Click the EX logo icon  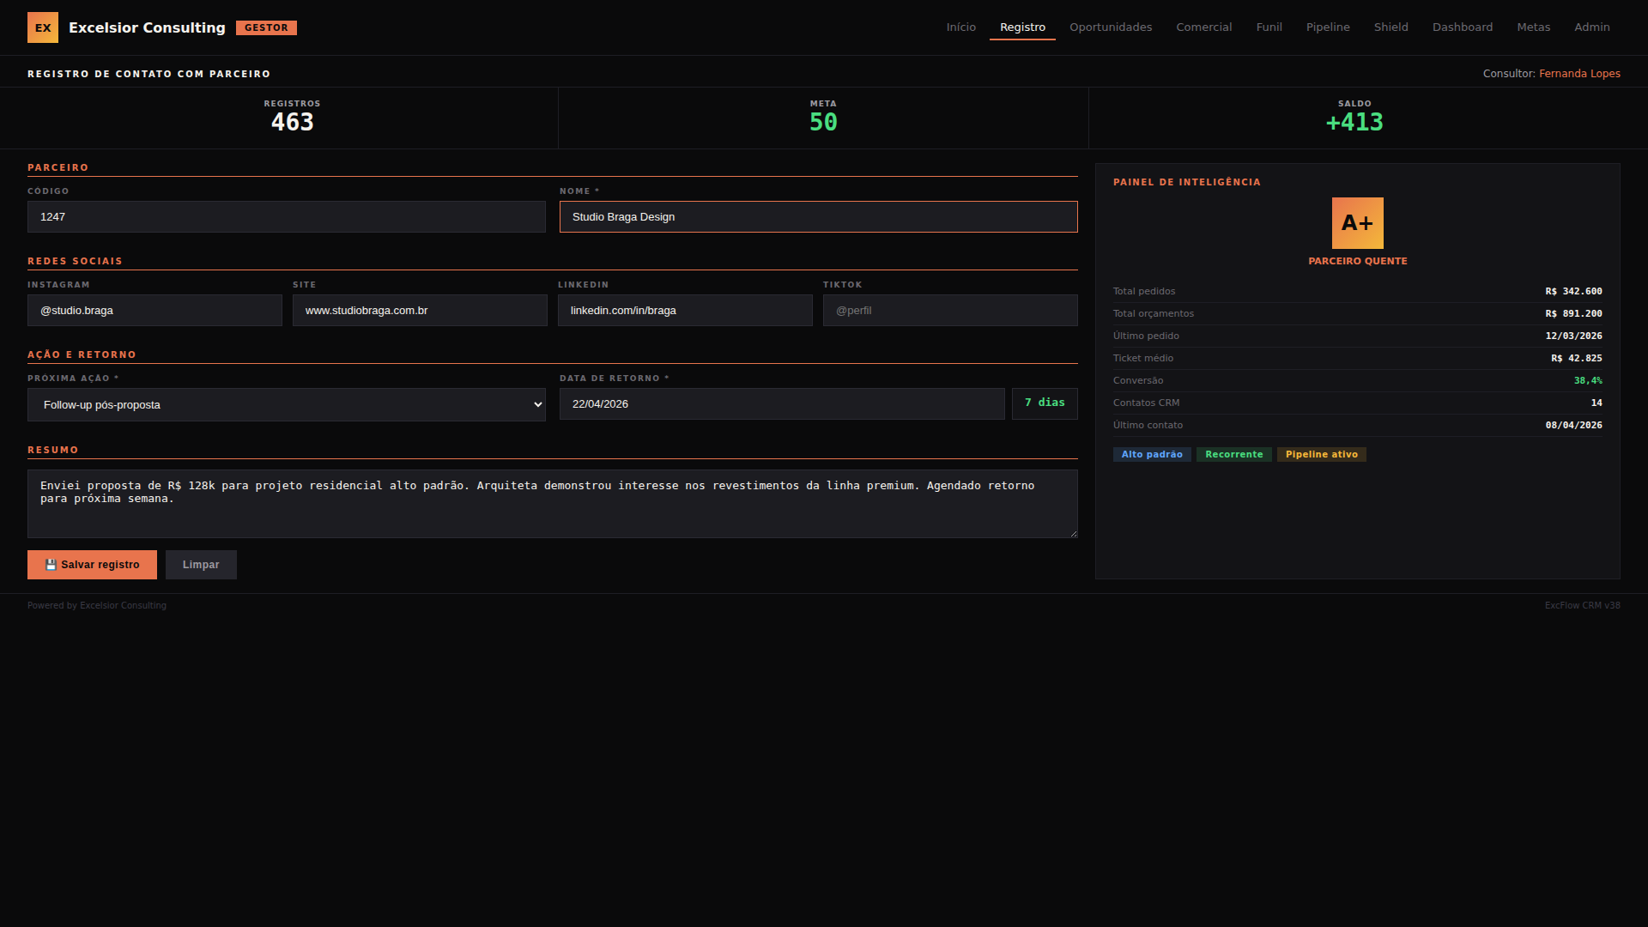pos(43,27)
